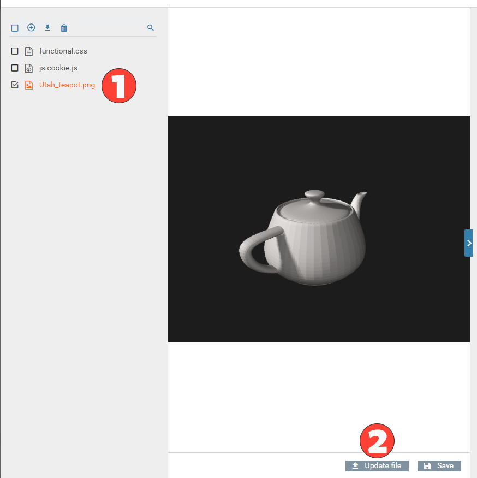Click the Utah_teapot.png image file icon
Viewport: 477px width, 478px height.
point(29,85)
